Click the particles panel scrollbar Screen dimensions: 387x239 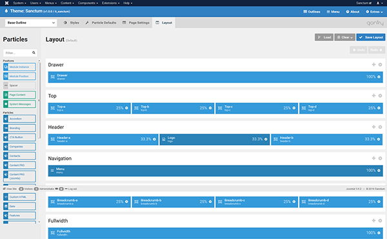(39, 100)
